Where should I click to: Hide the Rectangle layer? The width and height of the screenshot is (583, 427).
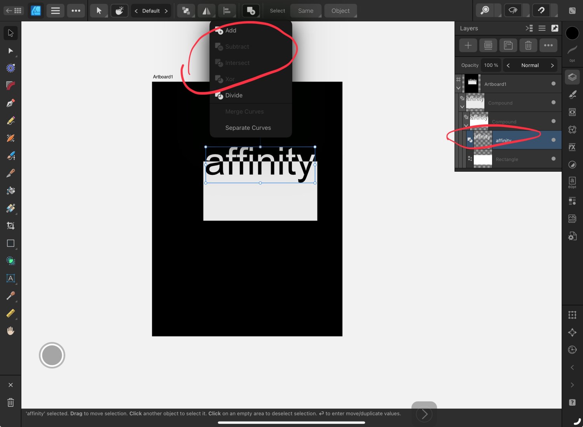click(x=553, y=159)
